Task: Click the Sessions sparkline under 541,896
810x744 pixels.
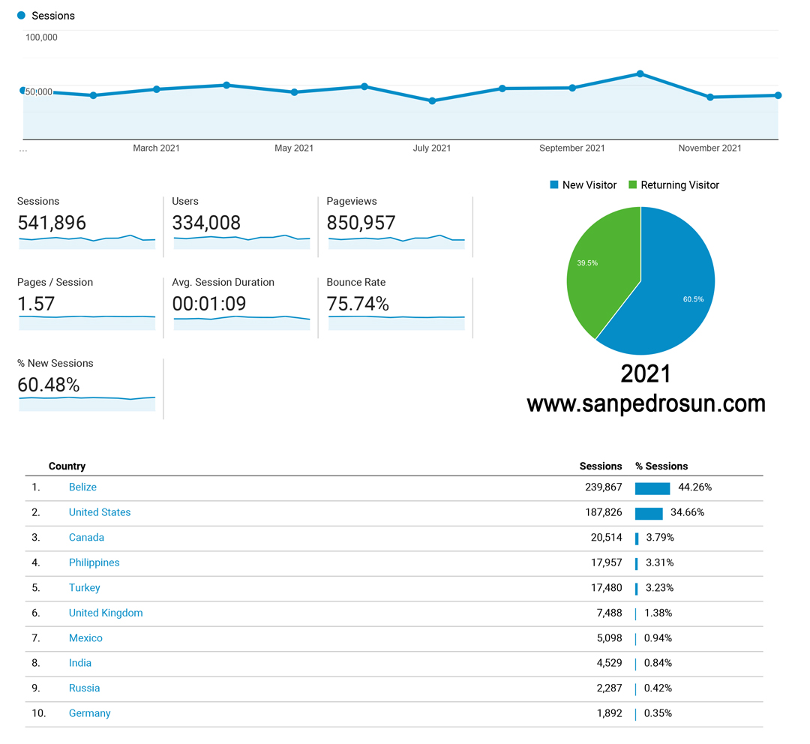Action: [87, 241]
